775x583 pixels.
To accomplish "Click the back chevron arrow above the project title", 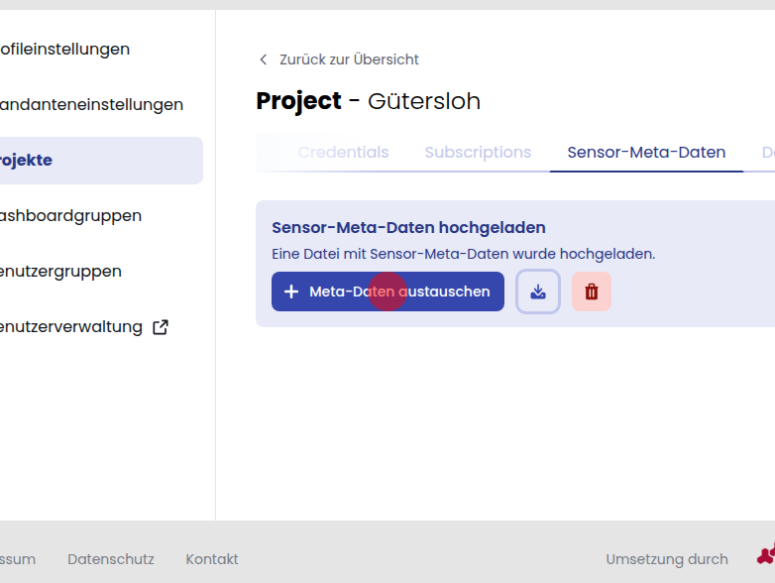I will pos(263,59).
